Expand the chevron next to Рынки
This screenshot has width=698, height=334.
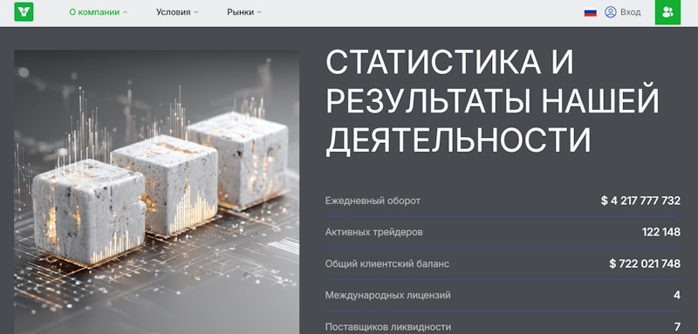(259, 12)
